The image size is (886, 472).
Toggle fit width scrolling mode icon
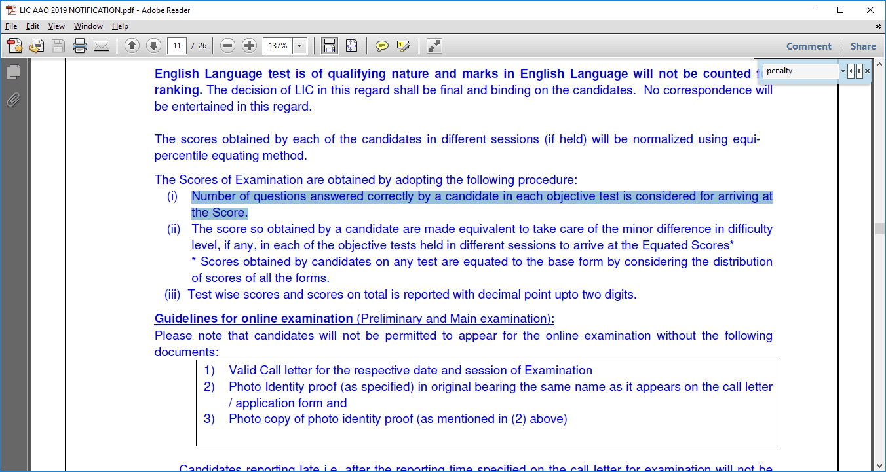click(x=330, y=46)
